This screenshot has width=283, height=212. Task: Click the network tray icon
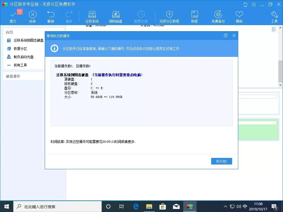pyautogui.click(x=232, y=206)
